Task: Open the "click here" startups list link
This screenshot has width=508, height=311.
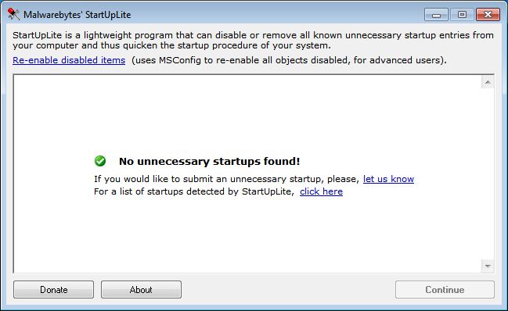Action: [x=321, y=191]
